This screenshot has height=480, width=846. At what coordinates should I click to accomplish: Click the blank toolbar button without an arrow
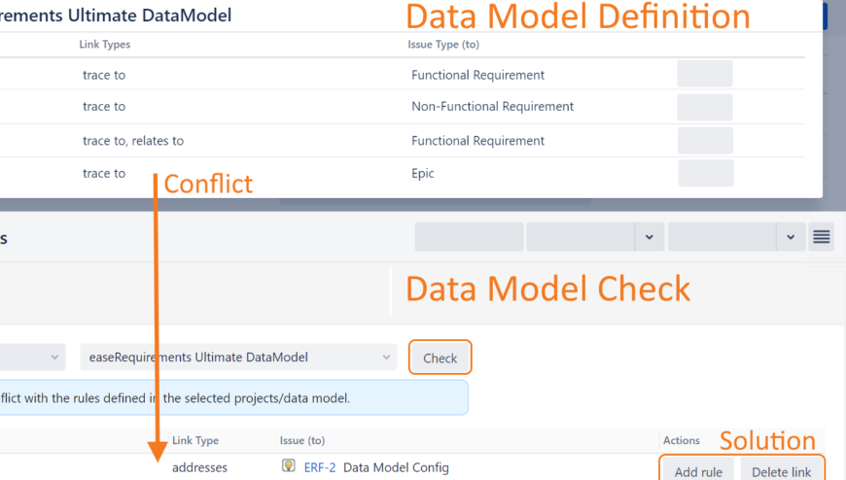pos(469,237)
